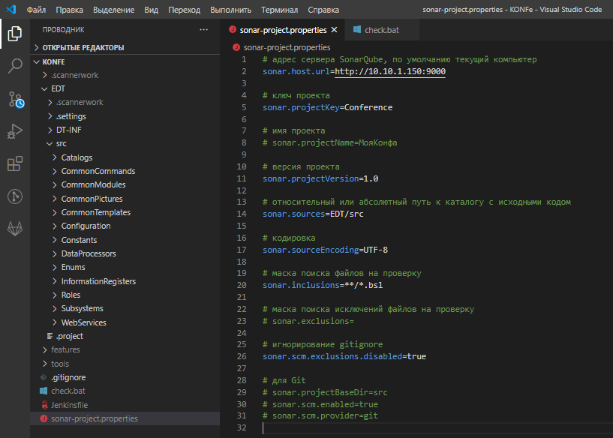Open the Терминал menu
613x438 pixels.
(279, 10)
